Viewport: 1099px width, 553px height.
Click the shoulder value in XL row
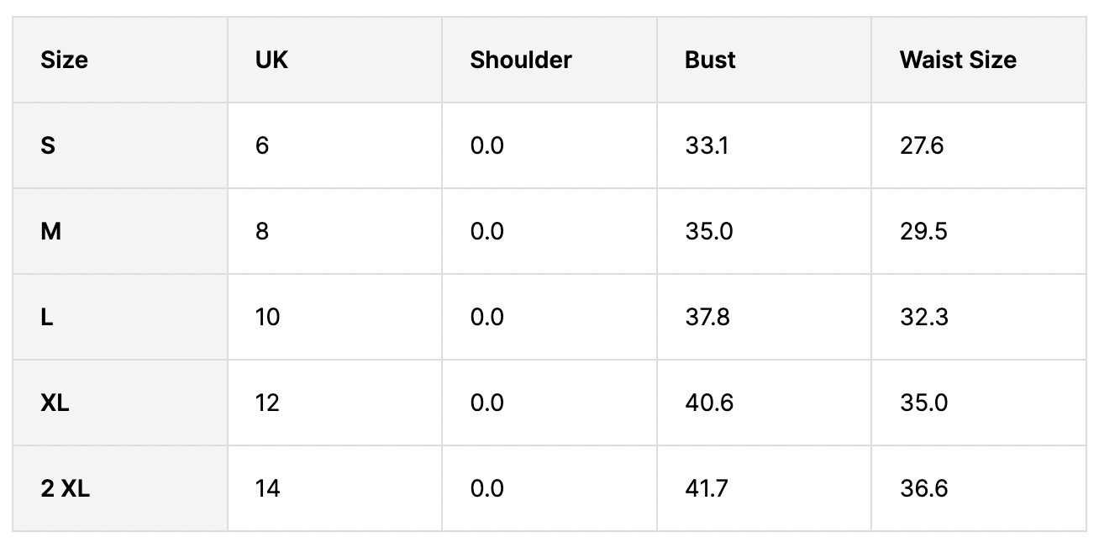[x=486, y=403]
